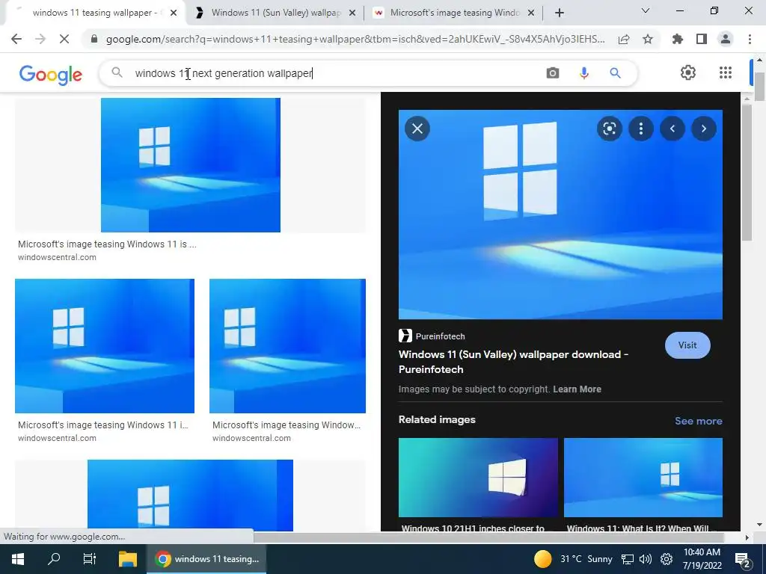
Task: Stop loading the page
Action: point(64,39)
